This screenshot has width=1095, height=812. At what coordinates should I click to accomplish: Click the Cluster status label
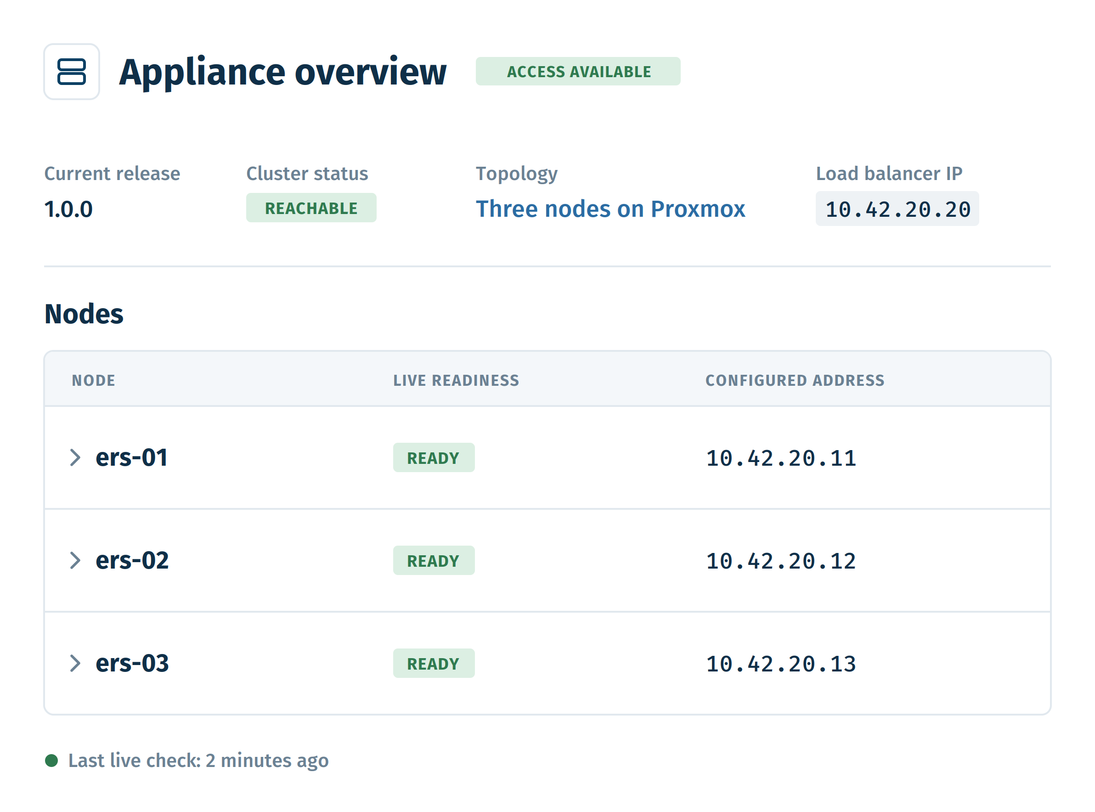coord(307,174)
